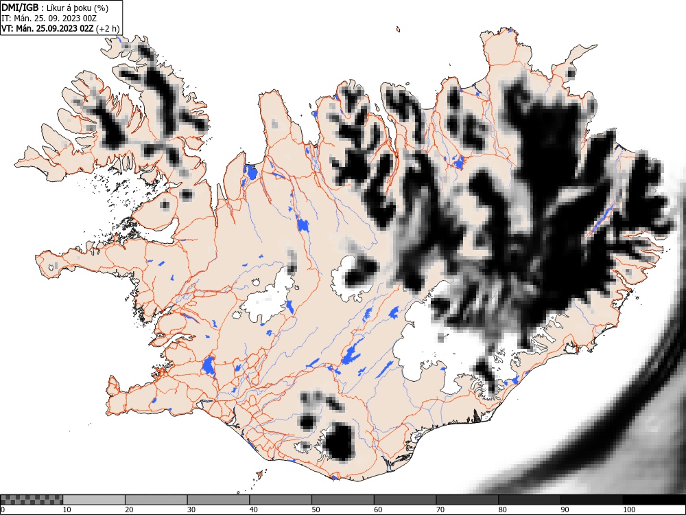The image size is (686, 515).
Task: Click the "IT: Mán. 25. 09. 2023 00Z" line
Action: (x=49, y=19)
